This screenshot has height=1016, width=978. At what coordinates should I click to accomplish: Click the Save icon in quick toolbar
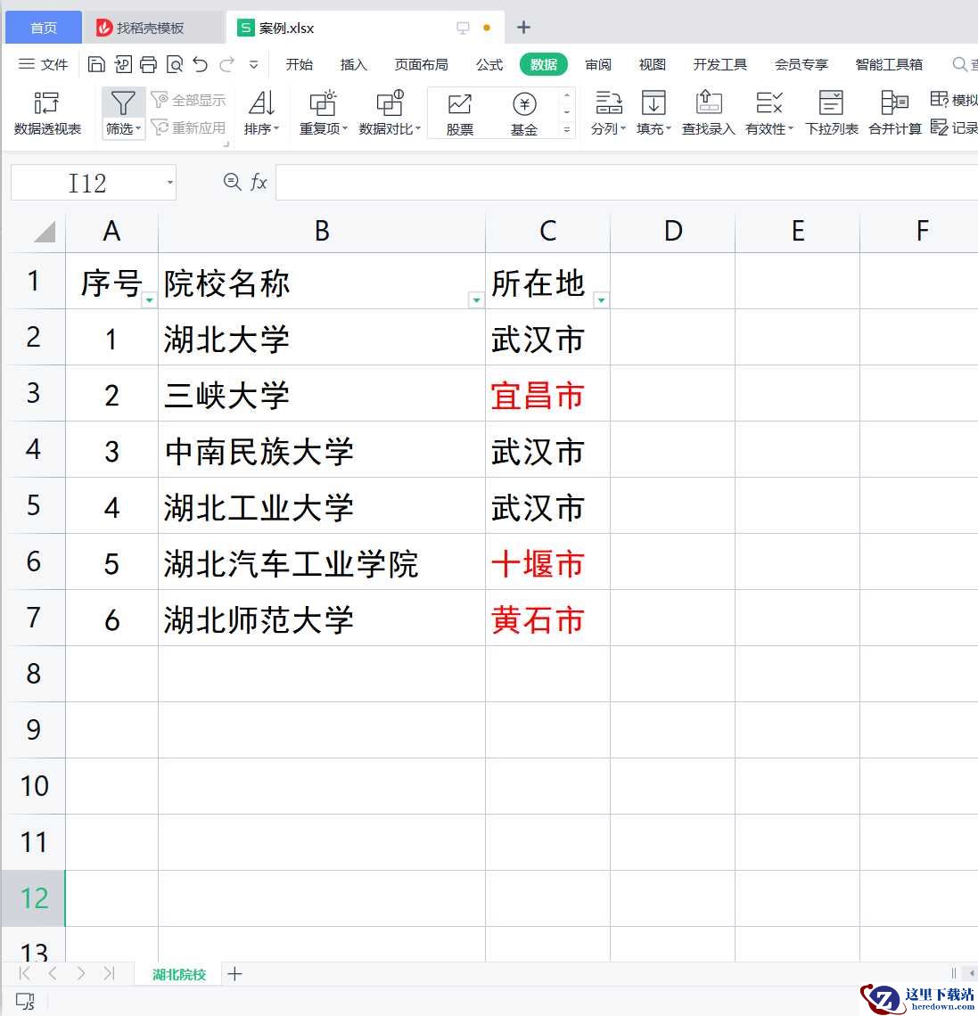point(96,64)
